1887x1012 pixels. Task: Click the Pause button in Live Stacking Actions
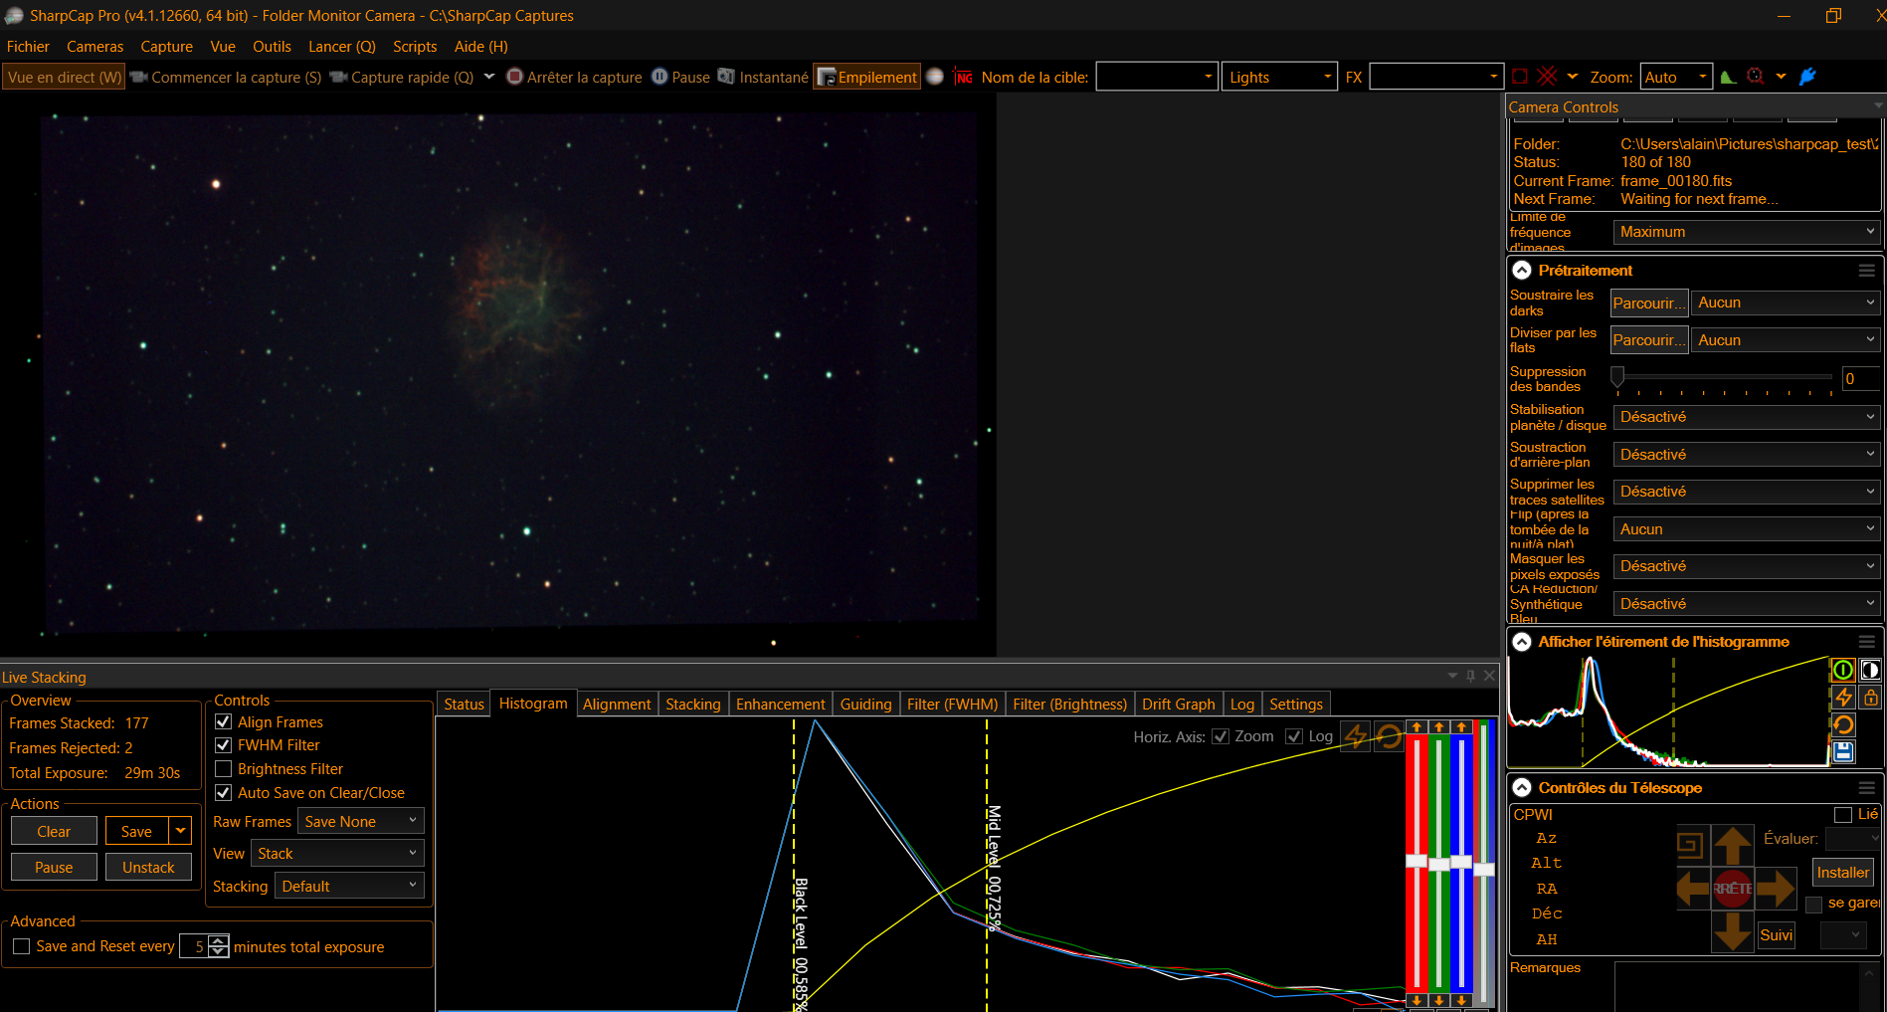(54, 867)
